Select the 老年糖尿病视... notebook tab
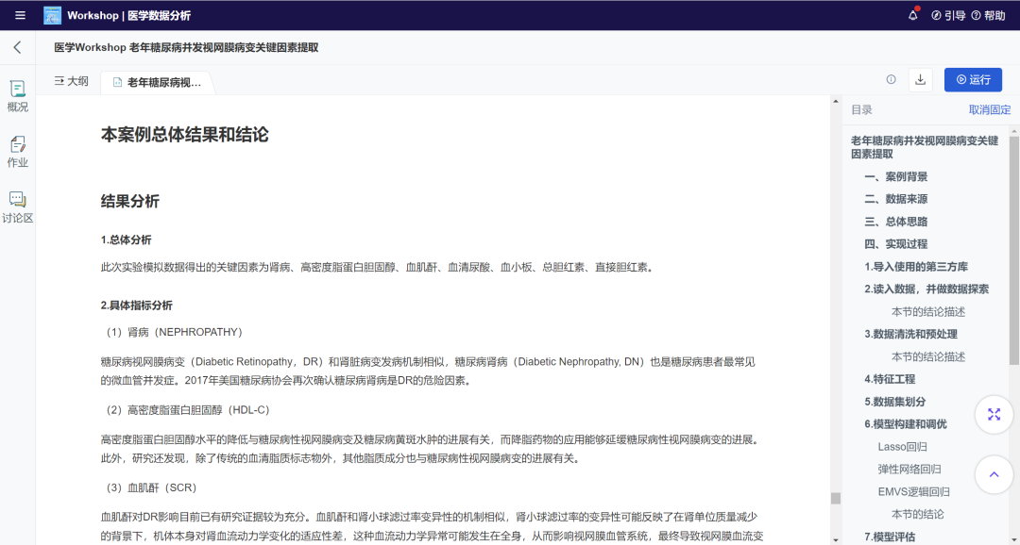 coord(157,82)
